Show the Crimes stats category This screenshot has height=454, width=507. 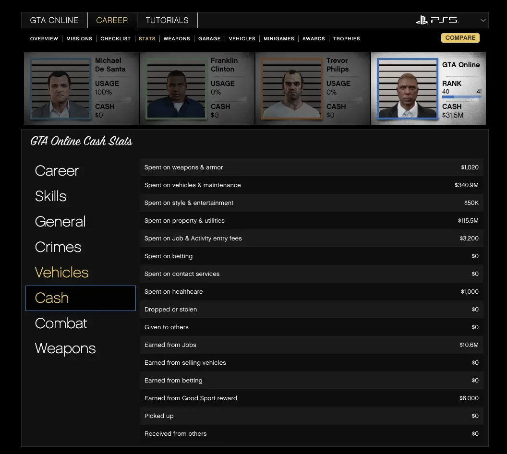pos(58,247)
